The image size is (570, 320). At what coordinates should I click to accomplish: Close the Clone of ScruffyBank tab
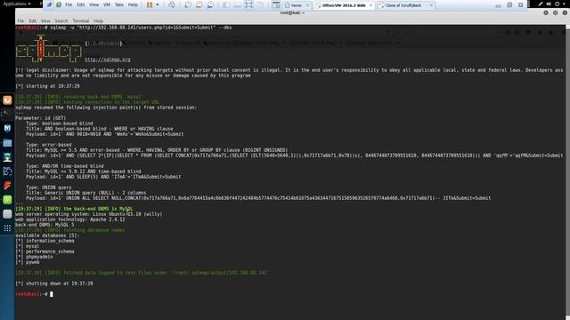pyautogui.click(x=431, y=5)
